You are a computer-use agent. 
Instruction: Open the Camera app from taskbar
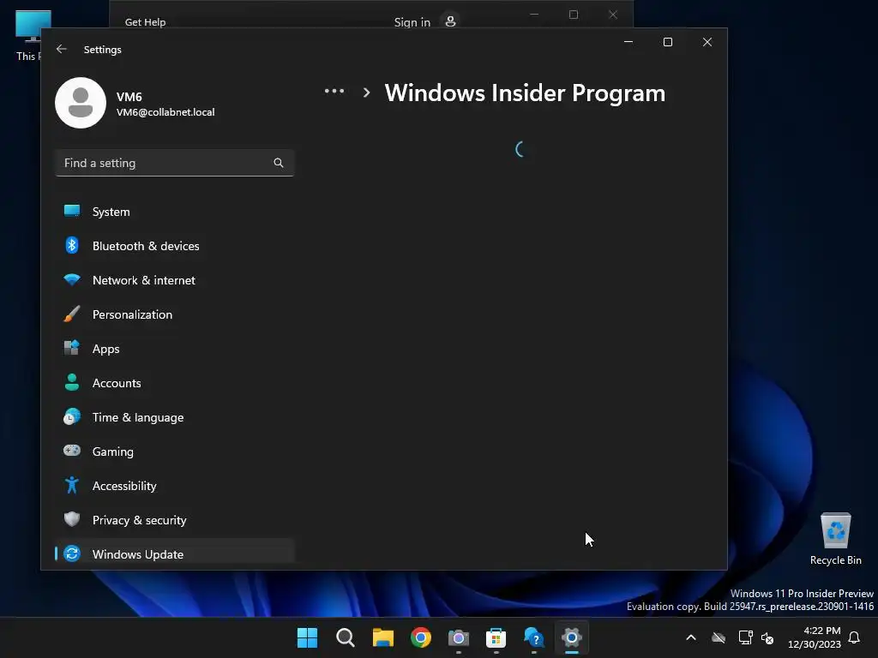(459, 637)
